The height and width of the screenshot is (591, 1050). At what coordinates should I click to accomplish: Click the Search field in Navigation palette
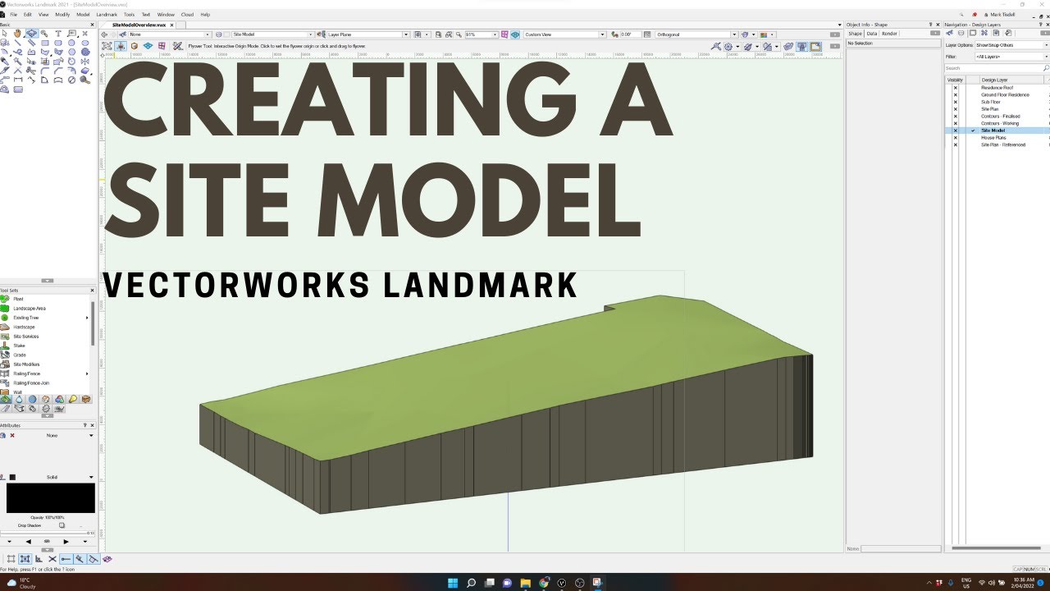993,68
